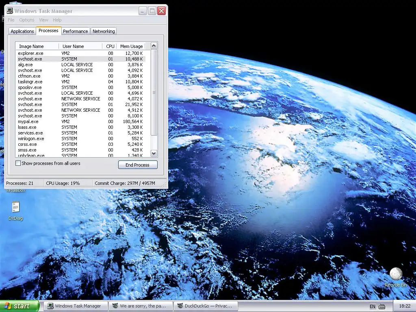
Task: Select the mypal.exe process
Action: pyautogui.click(x=80, y=121)
